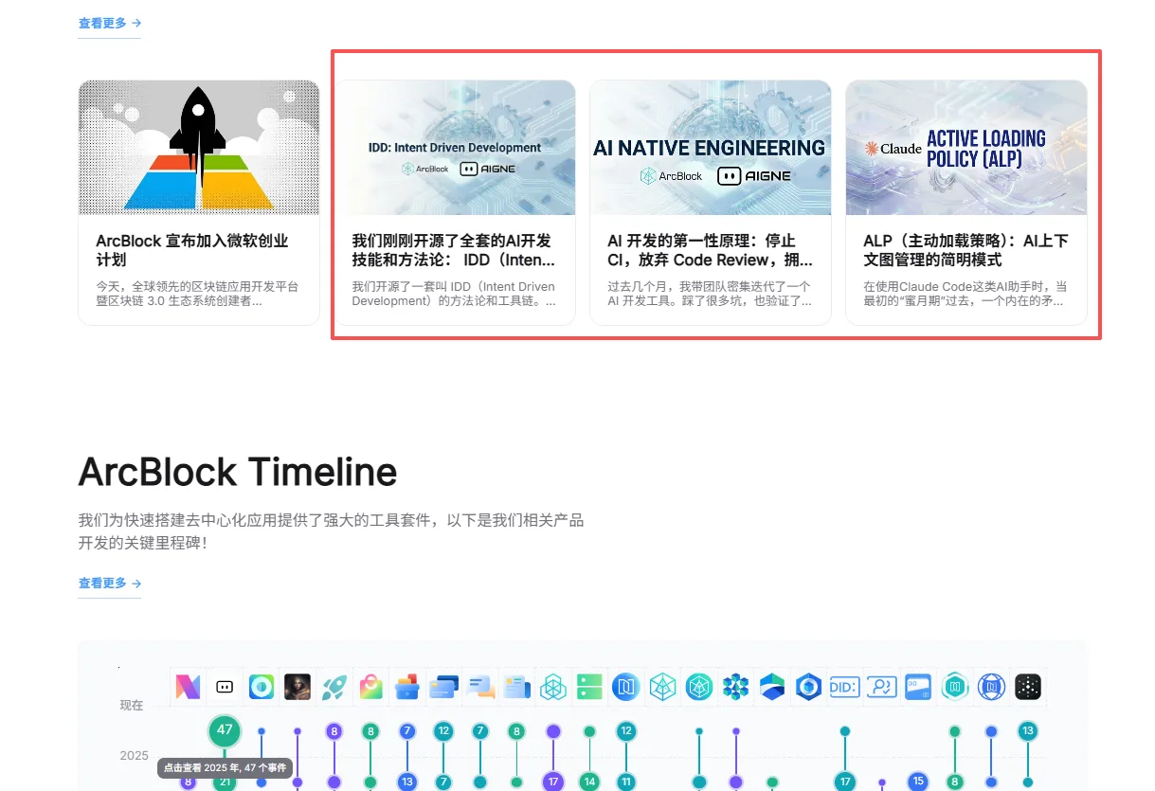
Task: Click the DID: product icon
Action: (844, 687)
